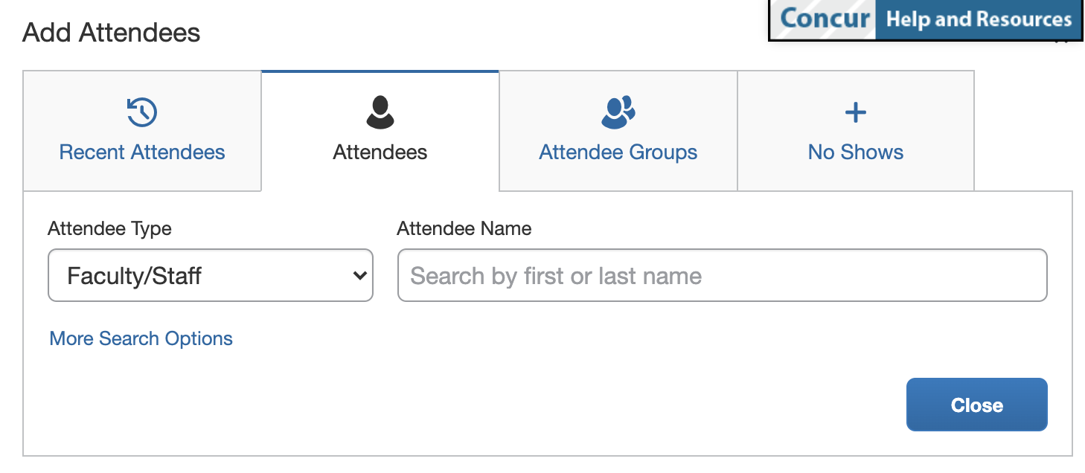
Task: Switch to the Recent Attendees tab
Action: [141, 152]
